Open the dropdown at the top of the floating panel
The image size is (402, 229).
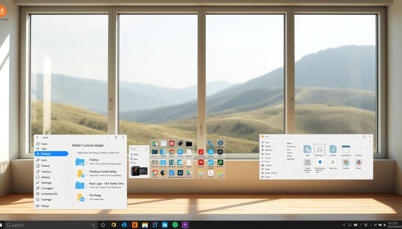[139, 149]
